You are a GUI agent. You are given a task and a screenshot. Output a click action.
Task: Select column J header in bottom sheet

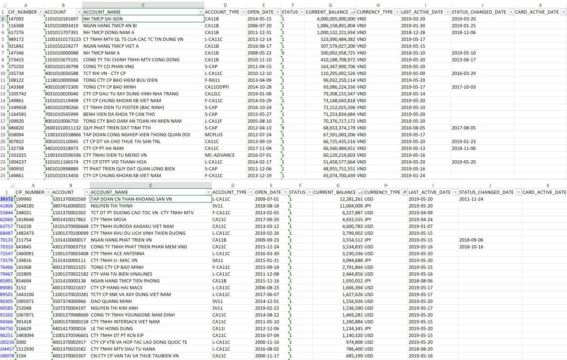click(x=490, y=185)
